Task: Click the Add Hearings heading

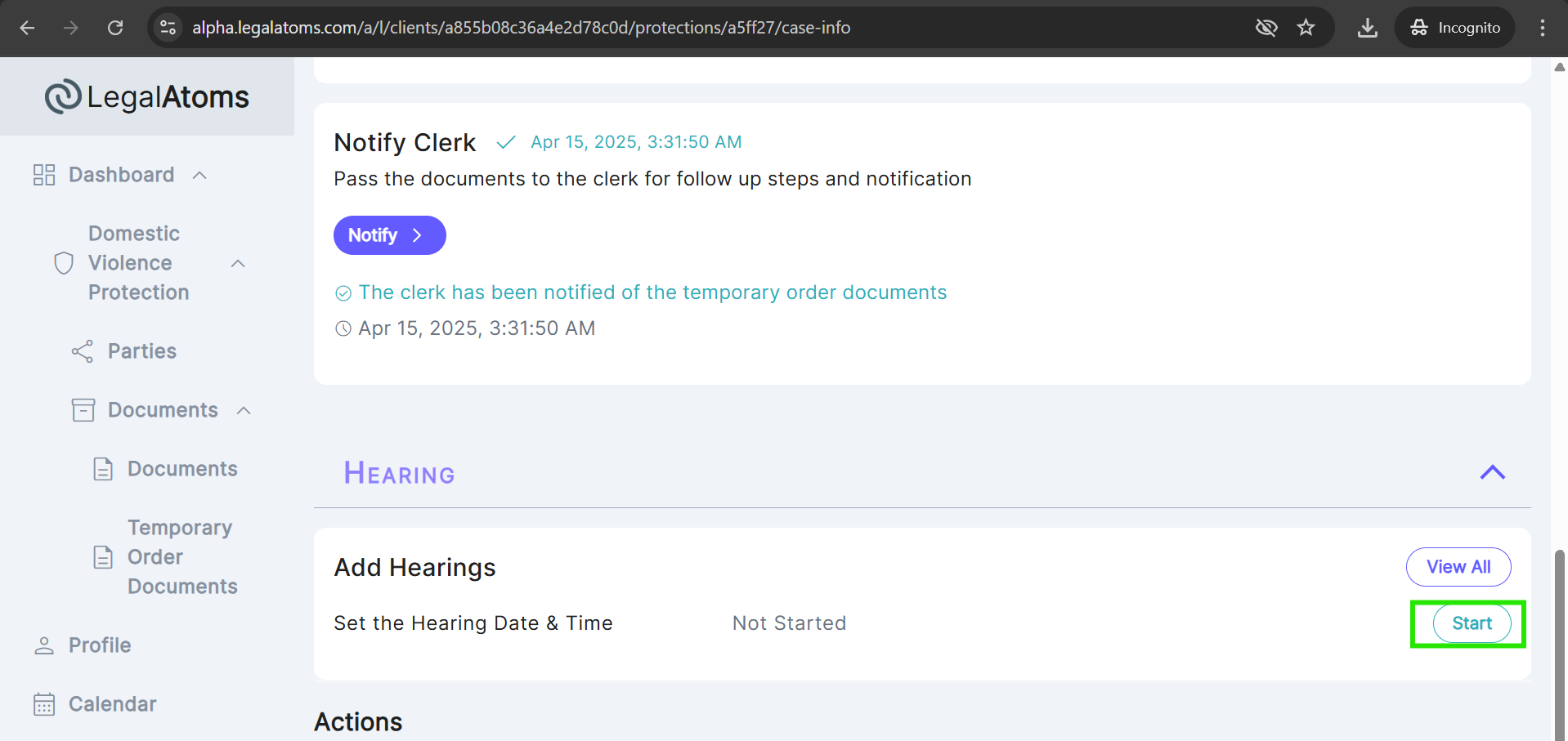Action: coord(414,567)
